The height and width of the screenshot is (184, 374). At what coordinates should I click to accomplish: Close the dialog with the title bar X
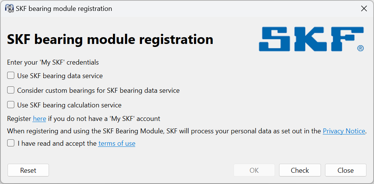point(364,9)
